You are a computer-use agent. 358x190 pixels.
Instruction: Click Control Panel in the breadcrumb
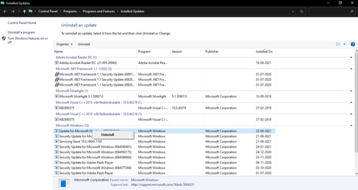click(x=48, y=11)
